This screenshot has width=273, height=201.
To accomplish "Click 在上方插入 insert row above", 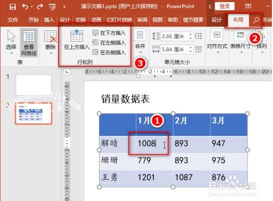I will (77, 40).
